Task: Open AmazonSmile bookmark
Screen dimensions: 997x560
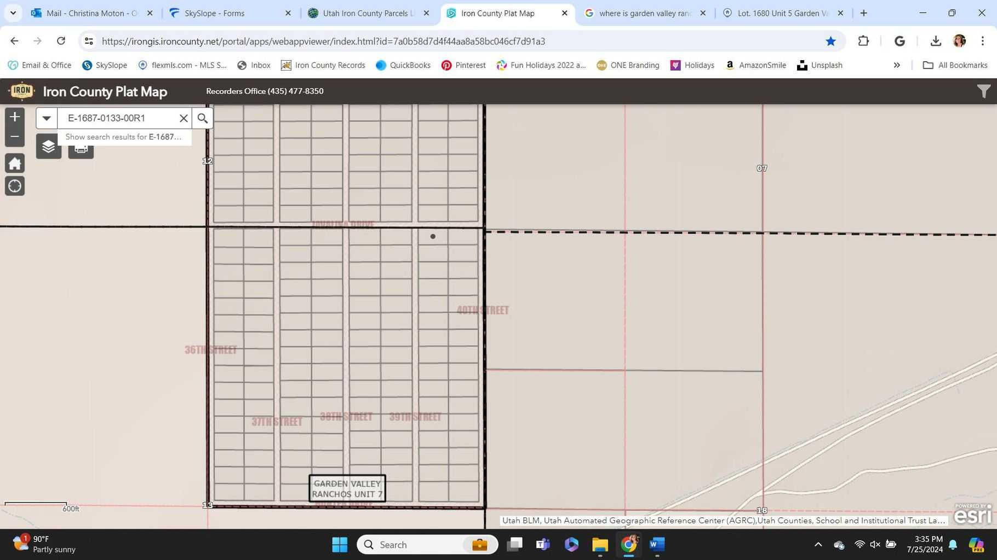Action: pos(755,65)
